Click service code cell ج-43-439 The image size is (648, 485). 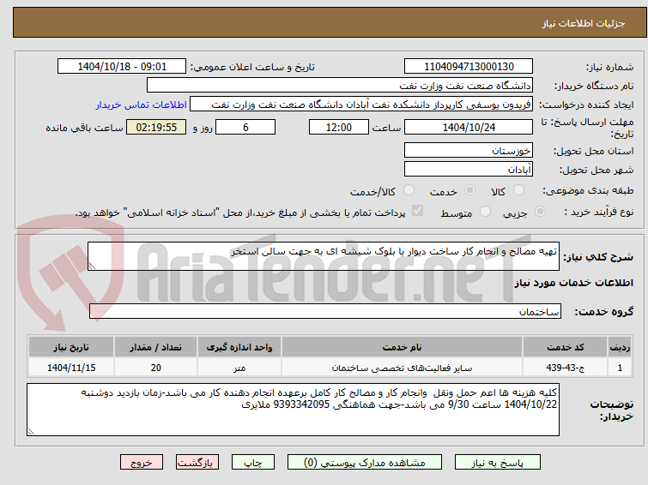click(x=565, y=368)
